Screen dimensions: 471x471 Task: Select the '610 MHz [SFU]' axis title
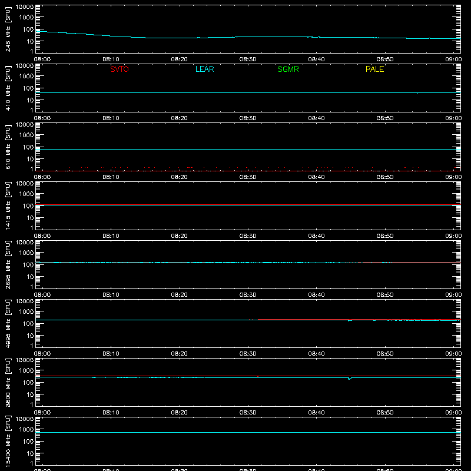[x=8, y=147]
